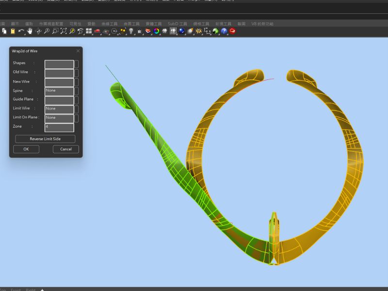Click the Shapes selection field

59,64
